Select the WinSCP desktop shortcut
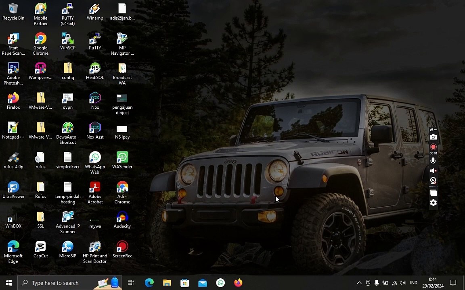 click(x=68, y=41)
